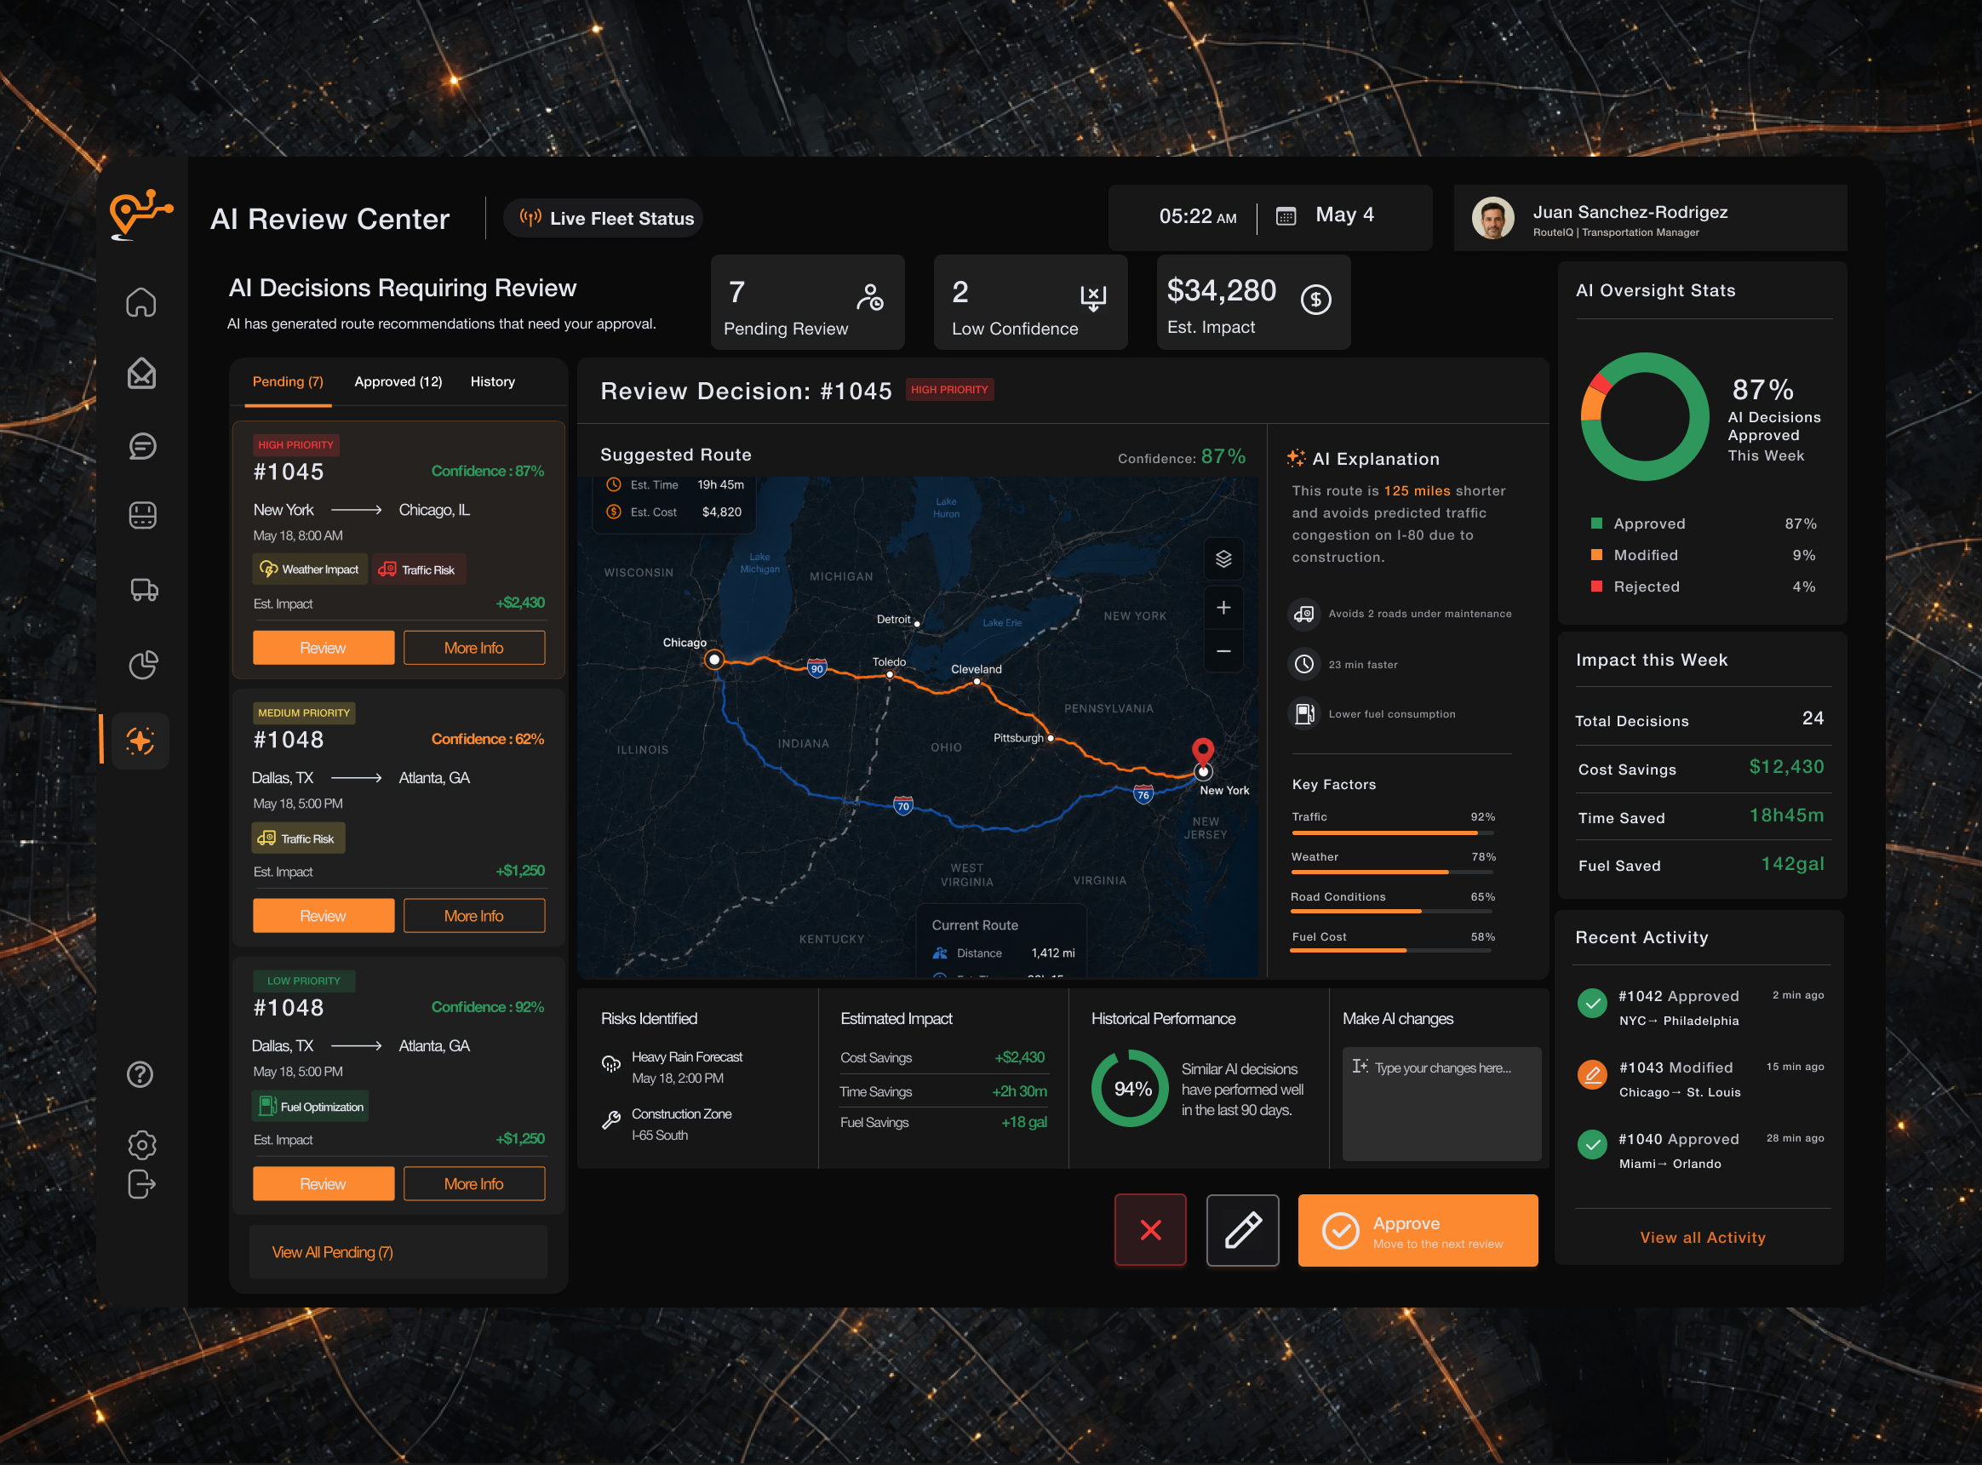The width and height of the screenshot is (1982, 1465).
Task: Click the Pending Review stat card
Action: click(807, 301)
